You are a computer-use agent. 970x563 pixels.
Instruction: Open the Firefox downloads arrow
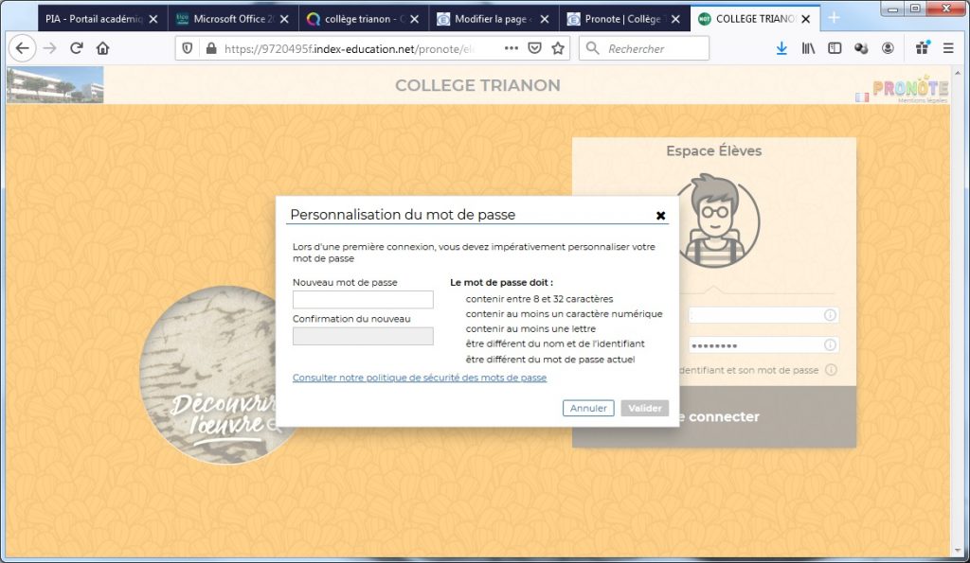point(781,48)
